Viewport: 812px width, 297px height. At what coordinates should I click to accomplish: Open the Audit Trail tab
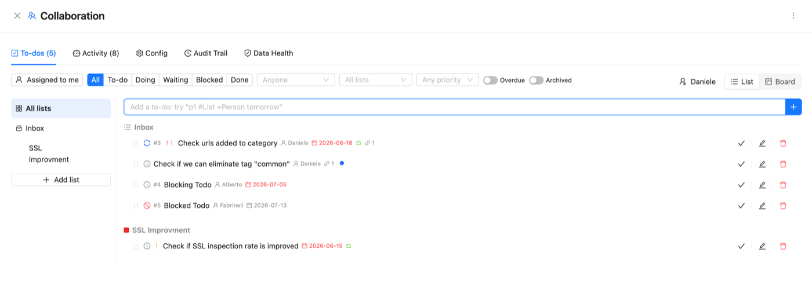tap(206, 53)
